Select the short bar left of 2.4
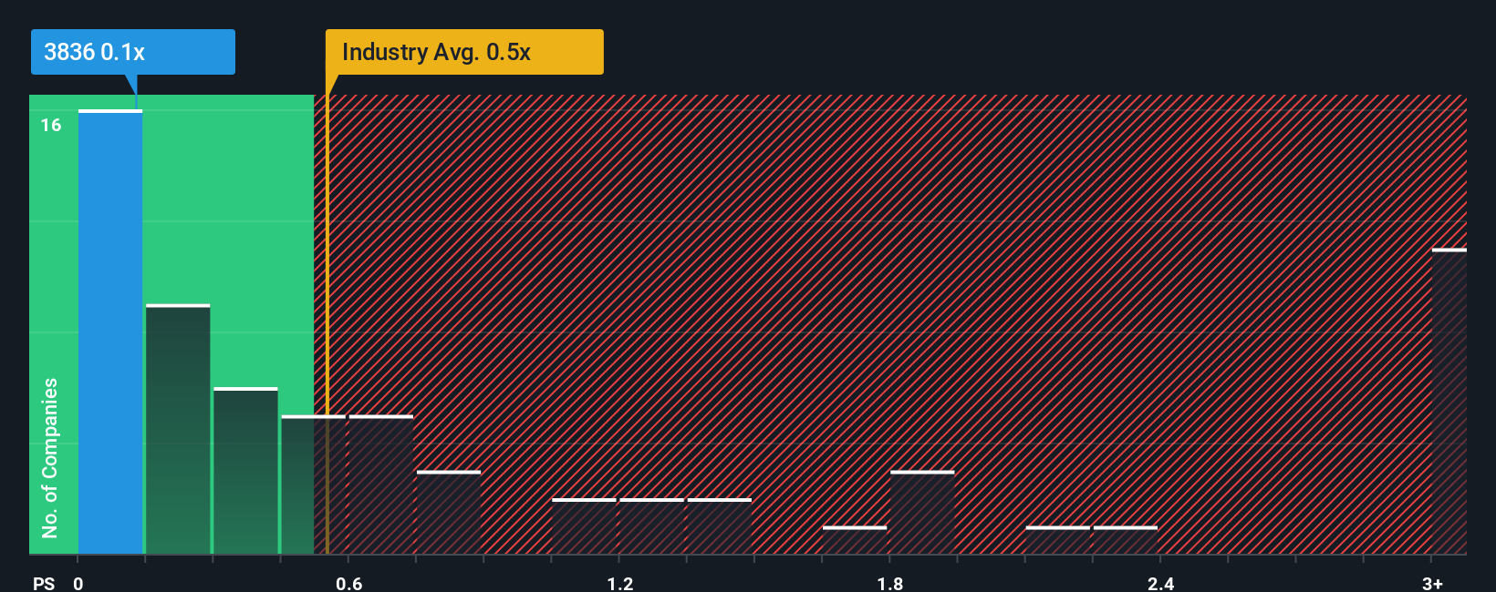 click(1126, 540)
